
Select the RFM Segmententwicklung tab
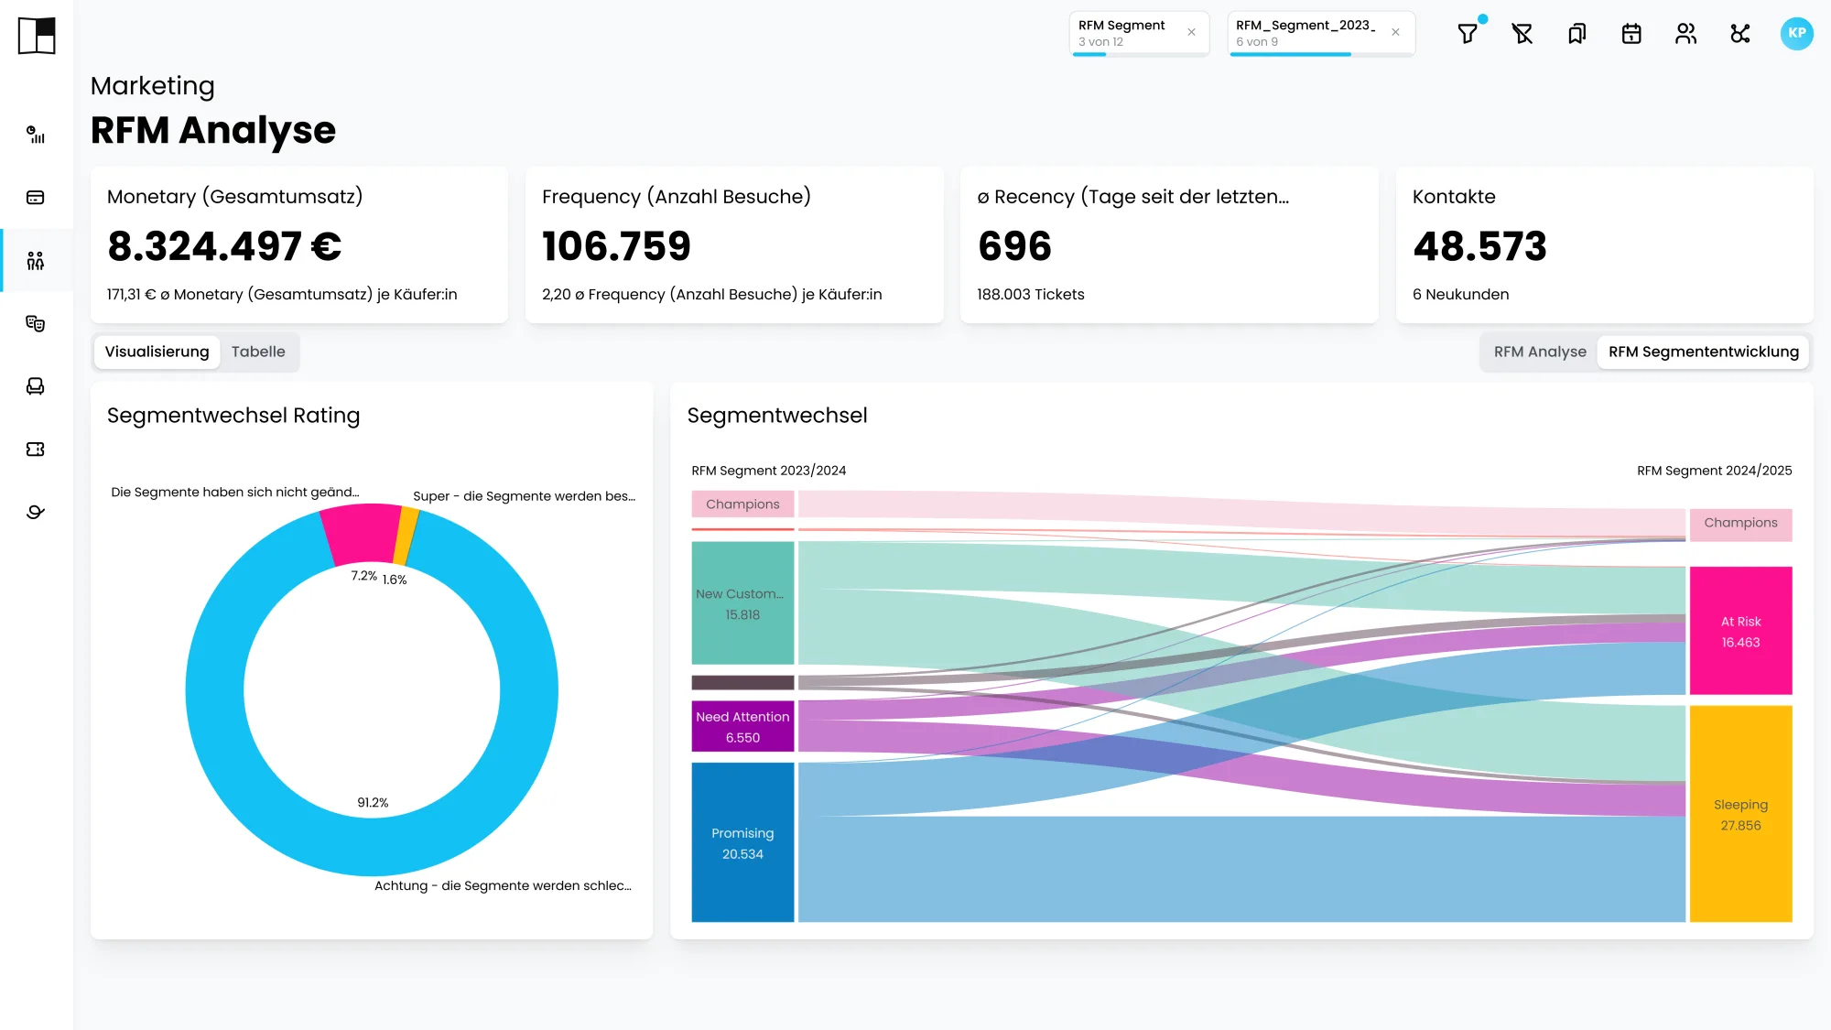pyautogui.click(x=1703, y=352)
